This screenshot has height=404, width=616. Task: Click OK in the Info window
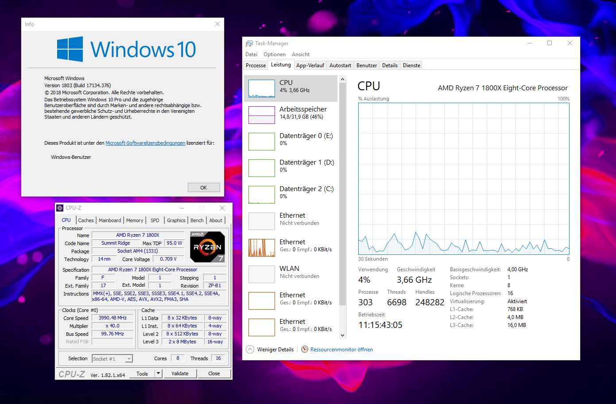pos(204,188)
